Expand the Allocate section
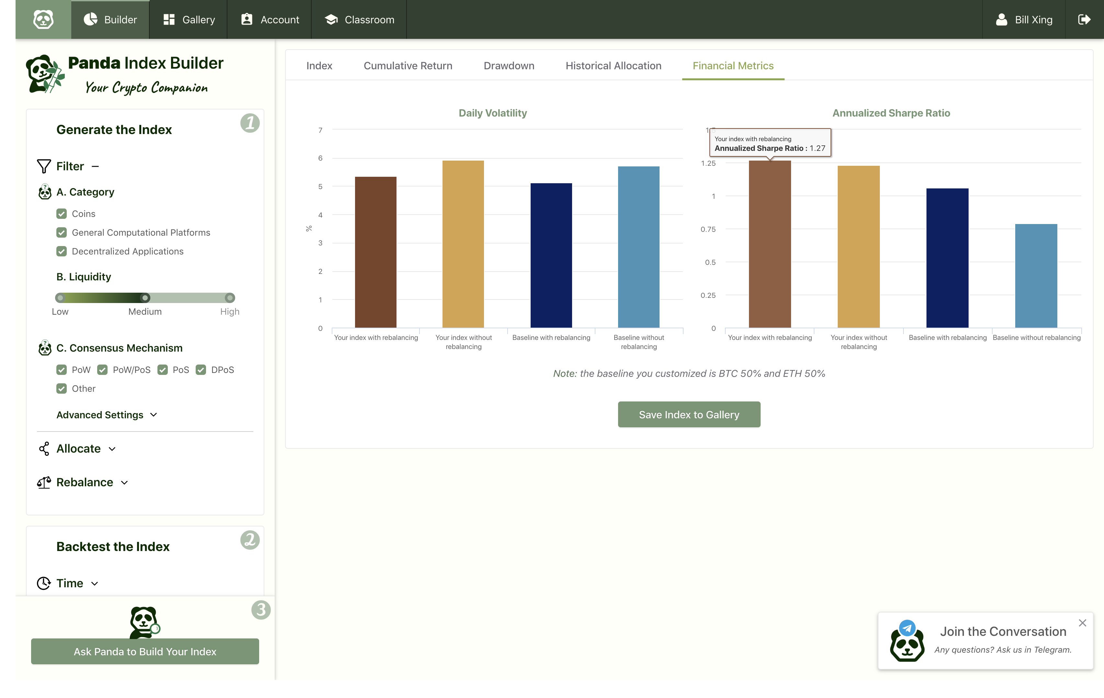The width and height of the screenshot is (1104, 698). click(112, 449)
